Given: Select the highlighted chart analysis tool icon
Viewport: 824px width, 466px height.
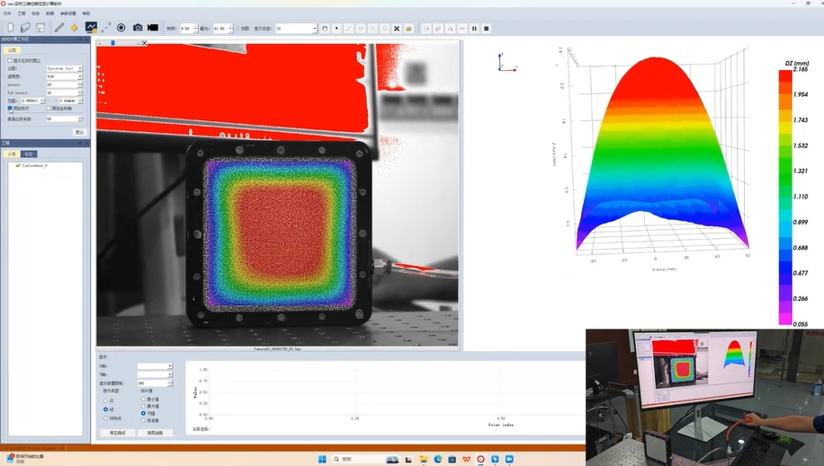Looking at the screenshot, I should (91, 28).
